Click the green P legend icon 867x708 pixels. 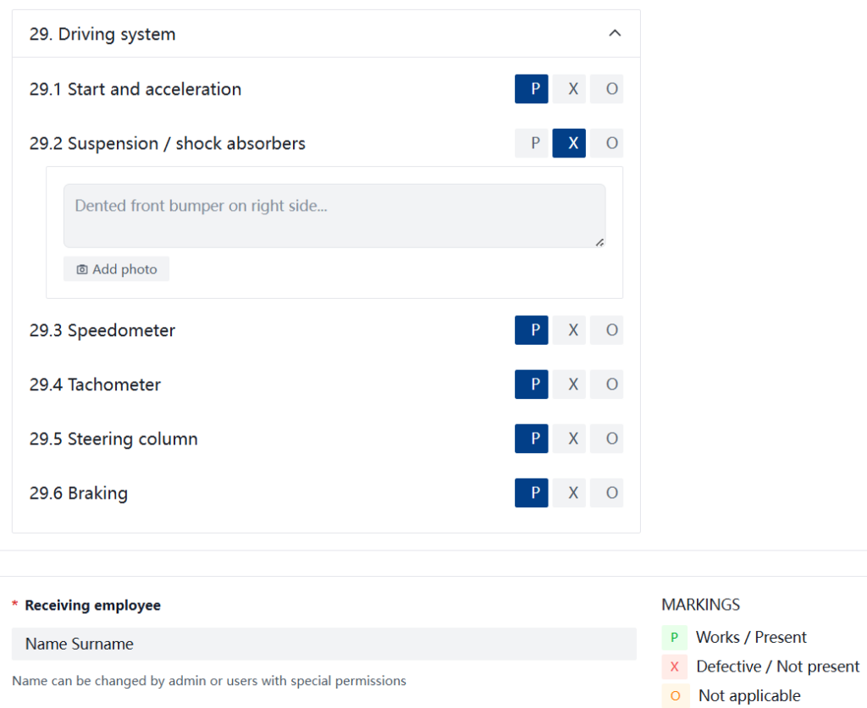click(675, 637)
